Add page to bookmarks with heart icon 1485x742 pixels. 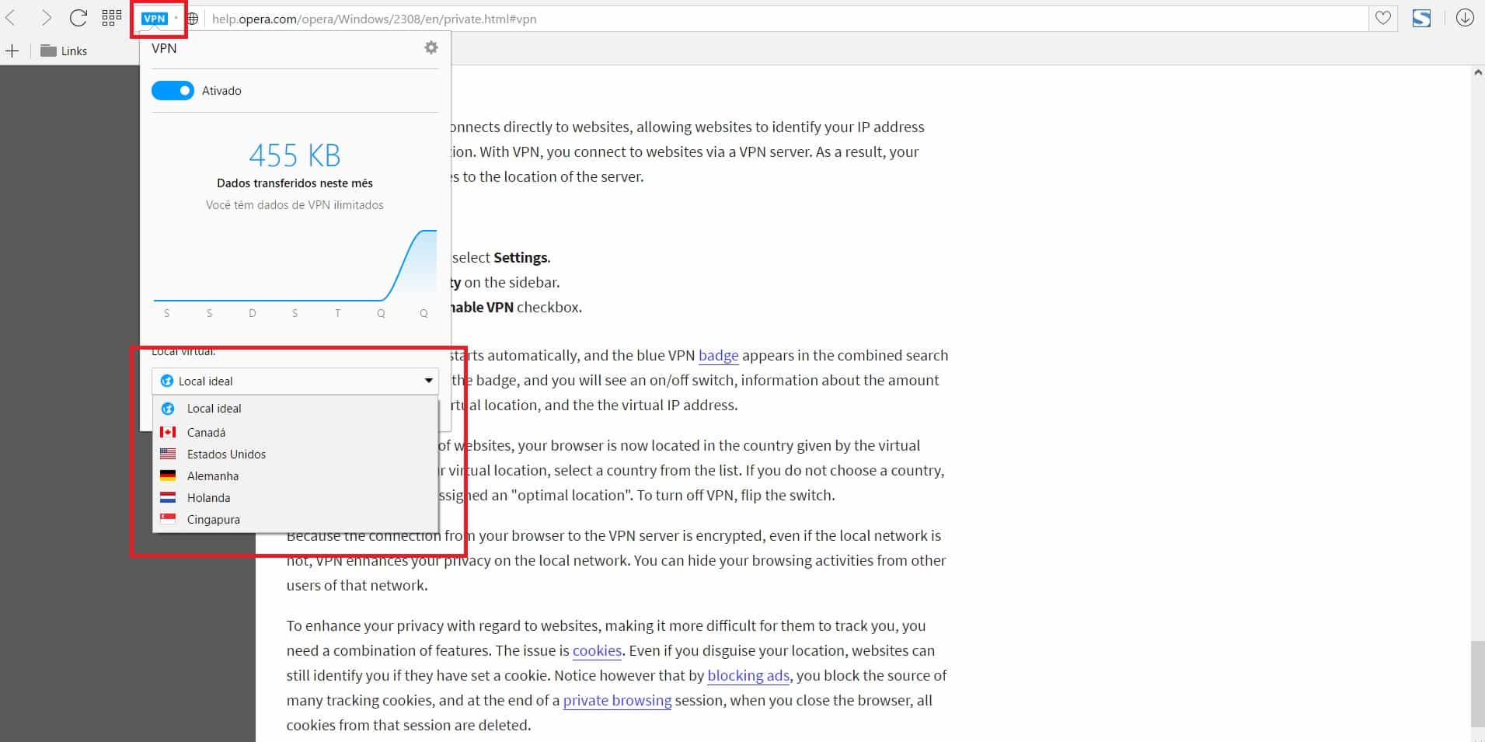tap(1382, 18)
